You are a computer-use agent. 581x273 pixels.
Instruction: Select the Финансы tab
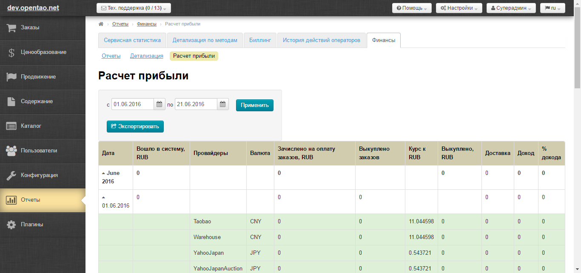coord(384,40)
